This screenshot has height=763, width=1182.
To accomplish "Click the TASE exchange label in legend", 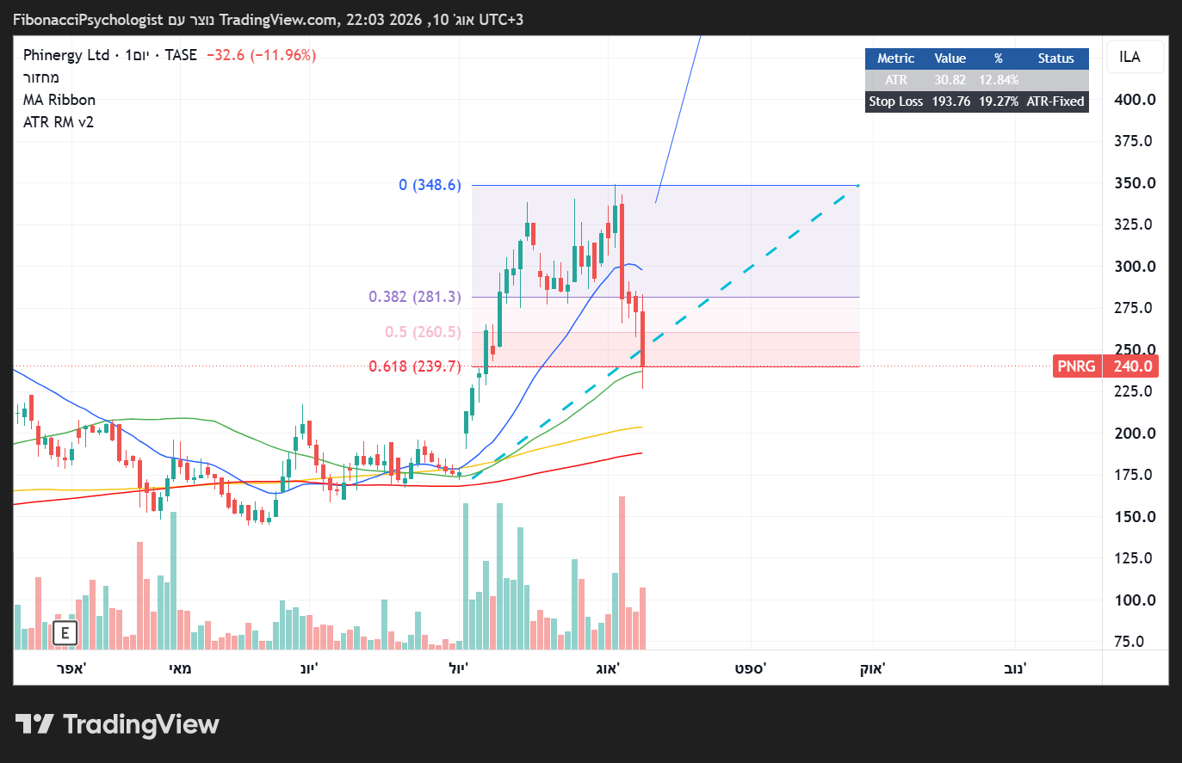I will (181, 55).
